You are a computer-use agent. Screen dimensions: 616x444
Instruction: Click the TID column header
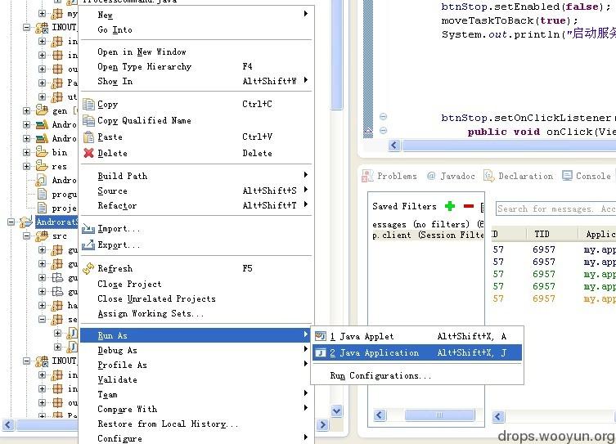[x=552, y=234]
